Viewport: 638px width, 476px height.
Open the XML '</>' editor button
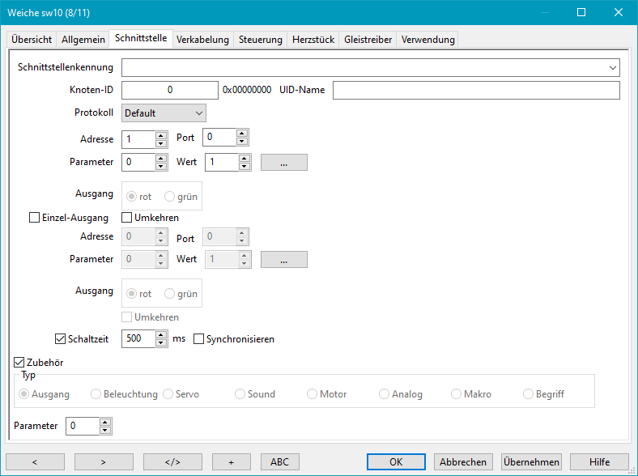172,461
